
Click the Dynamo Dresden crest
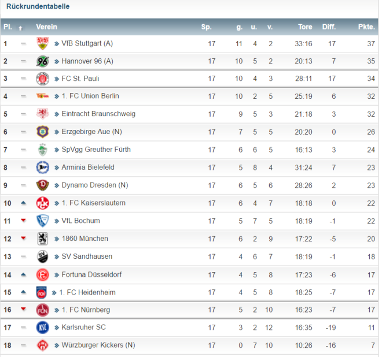(x=43, y=185)
